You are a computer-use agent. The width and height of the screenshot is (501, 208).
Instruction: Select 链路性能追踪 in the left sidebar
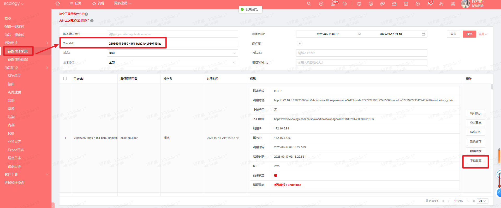pyautogui.click(x=18, y=59)
